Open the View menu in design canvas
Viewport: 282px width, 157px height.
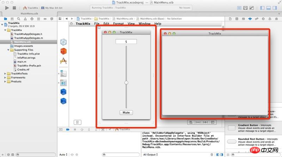point(131,24)
